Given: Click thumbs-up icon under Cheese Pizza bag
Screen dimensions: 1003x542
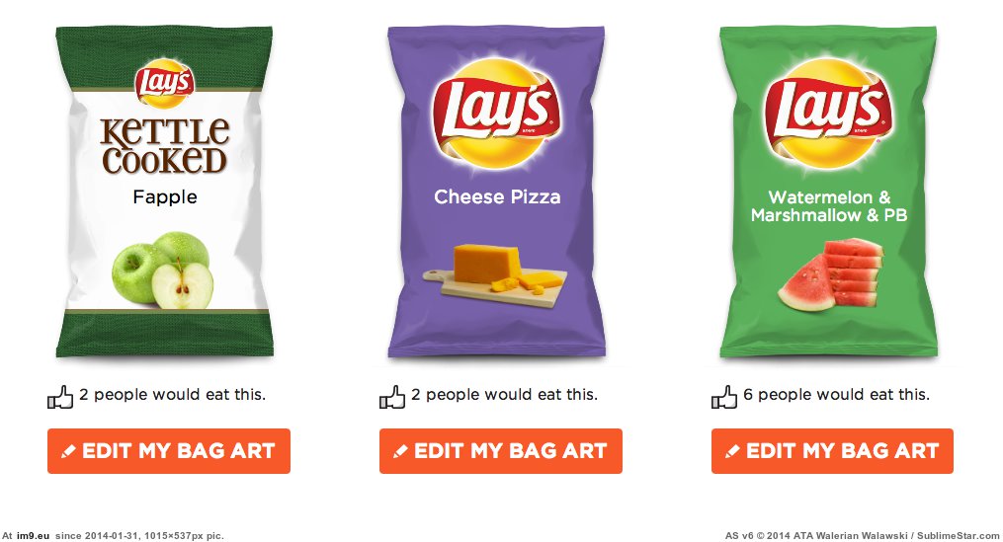Looking at the screenshot, I should (392, 397).
